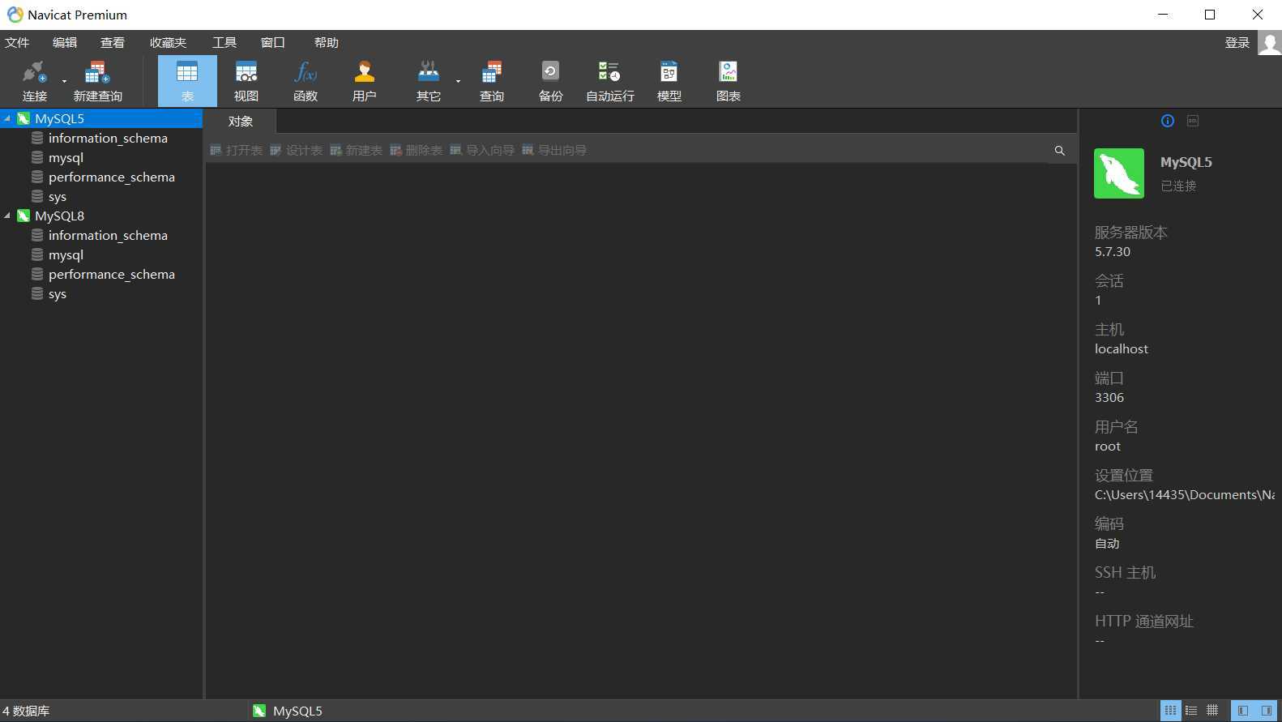1282x722 pixels.
Task: Open the Function (函数) objects
Action: pyautogui.click(x=306, y=81)
